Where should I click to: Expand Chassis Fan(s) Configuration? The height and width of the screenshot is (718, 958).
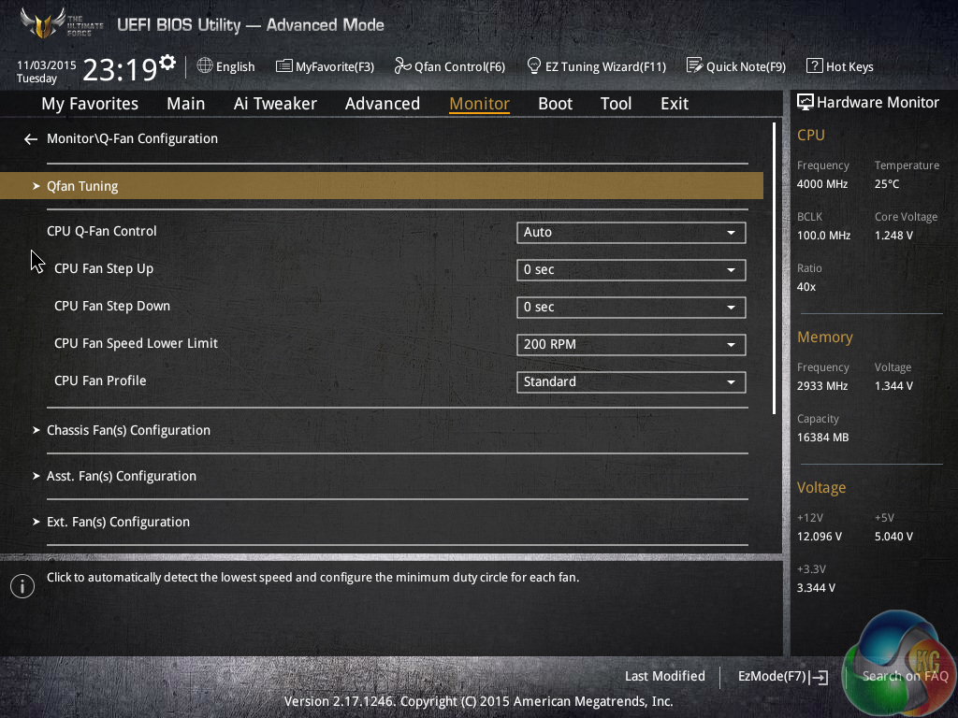[x=128, y=430]
